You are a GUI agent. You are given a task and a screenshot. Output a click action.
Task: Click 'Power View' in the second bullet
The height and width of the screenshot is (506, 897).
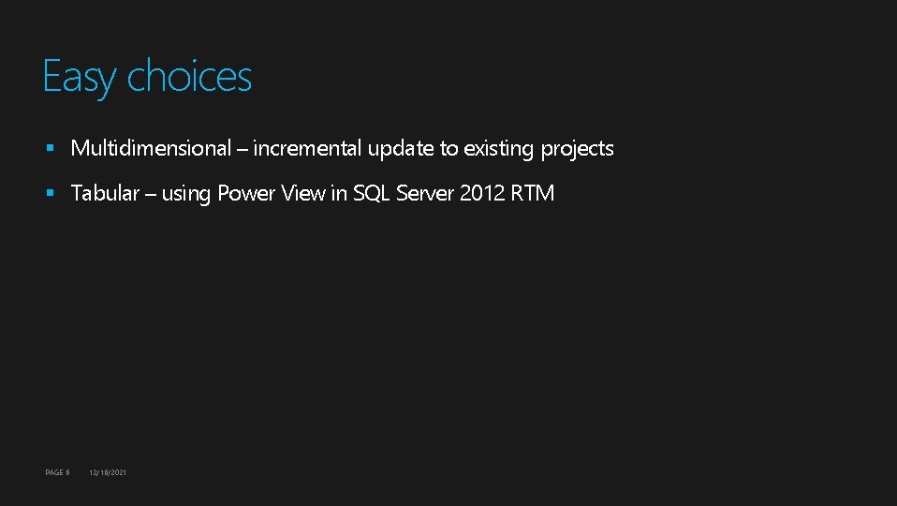(x=272, y=193)
